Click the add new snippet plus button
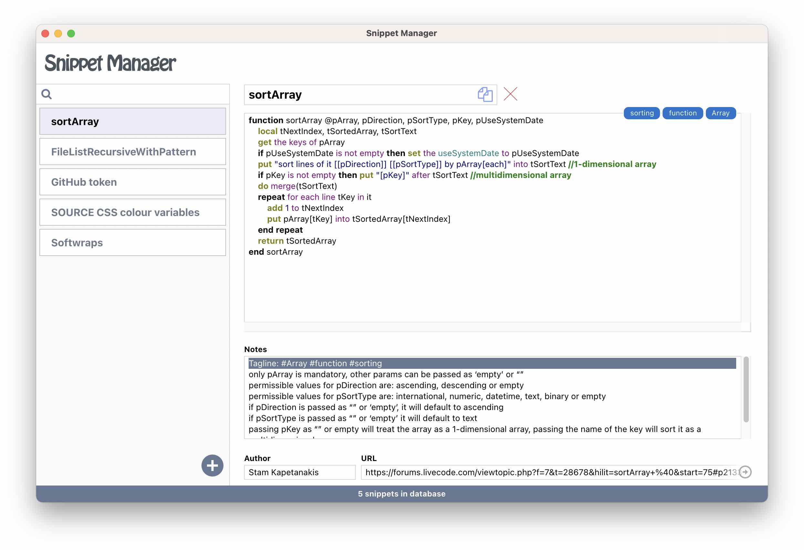 [212, 465]
